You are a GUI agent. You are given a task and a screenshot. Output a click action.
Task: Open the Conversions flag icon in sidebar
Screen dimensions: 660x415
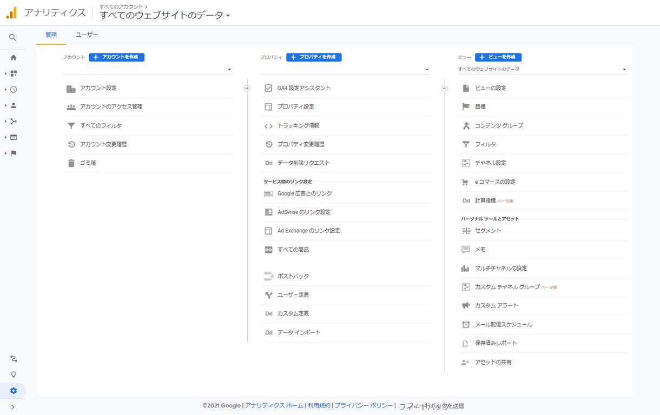(x=14, y=153)
